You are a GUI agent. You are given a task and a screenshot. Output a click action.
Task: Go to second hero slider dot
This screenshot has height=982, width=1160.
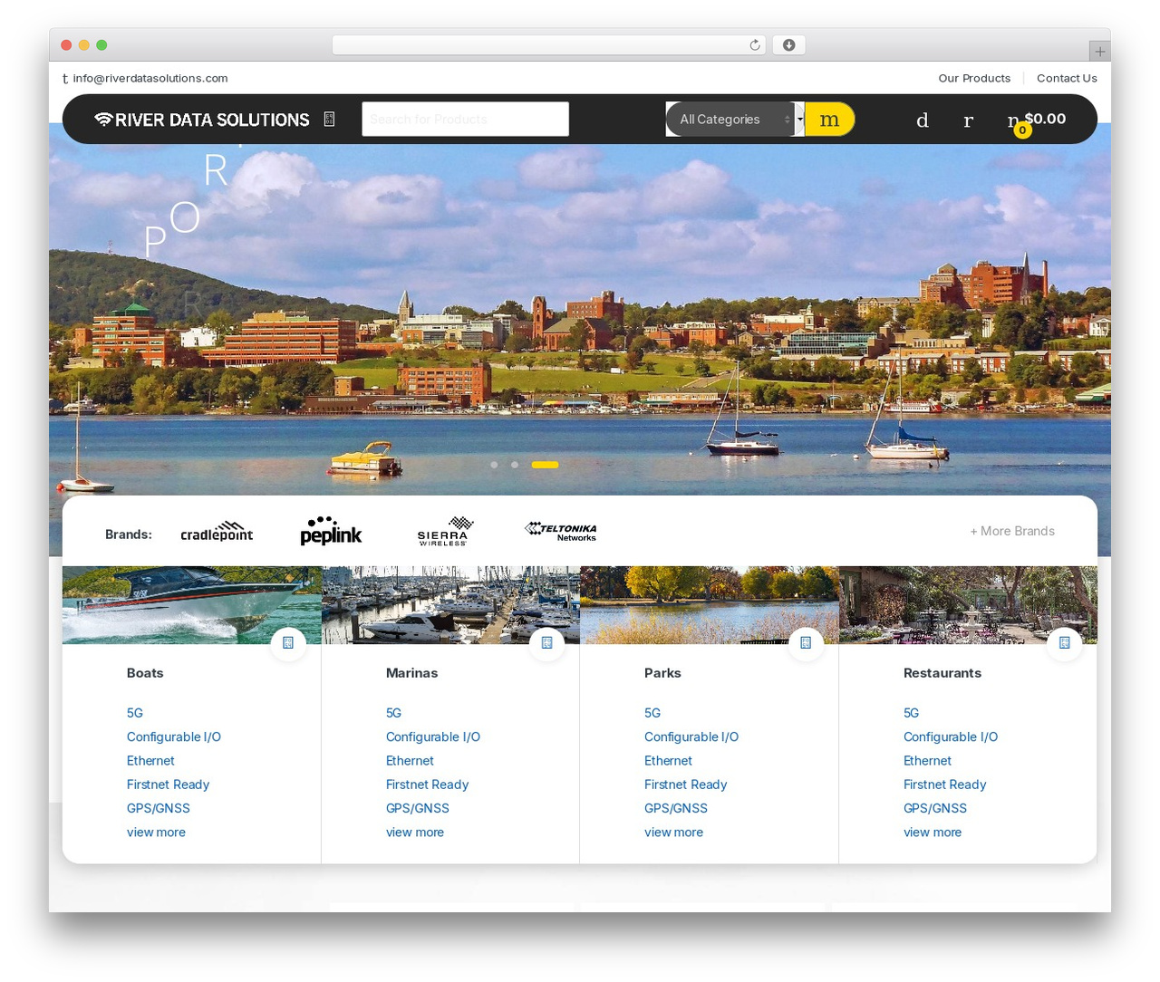pyautogui.click(x=515, y=465)
